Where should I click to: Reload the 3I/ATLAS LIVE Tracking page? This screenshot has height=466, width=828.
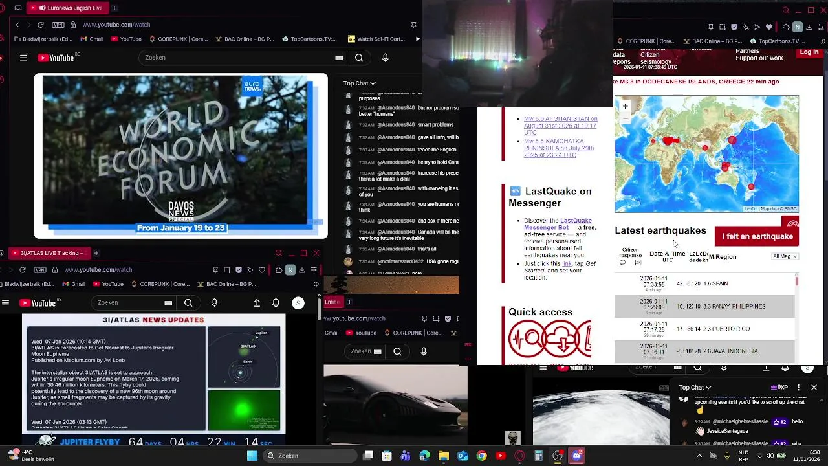(x=23, y=269)
